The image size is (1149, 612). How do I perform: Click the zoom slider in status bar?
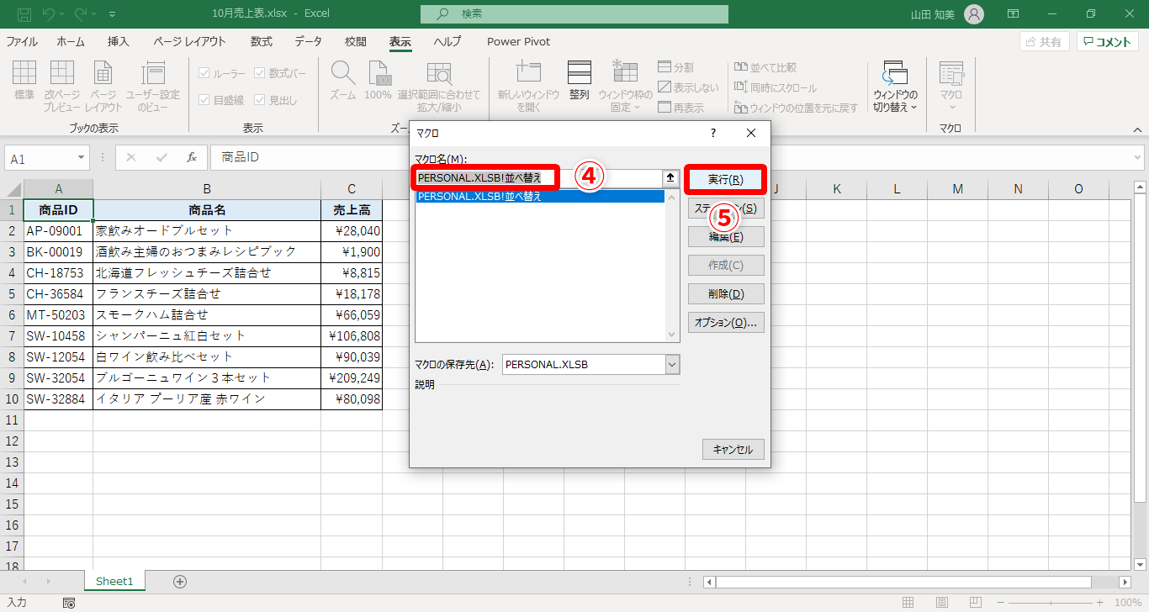[x=1051, y=603]
